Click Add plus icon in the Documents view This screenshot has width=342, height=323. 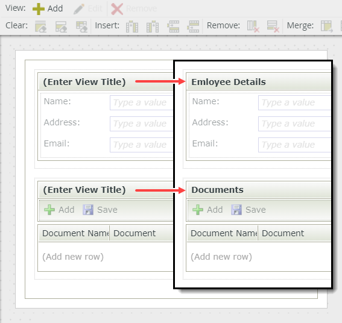[198, 210]
